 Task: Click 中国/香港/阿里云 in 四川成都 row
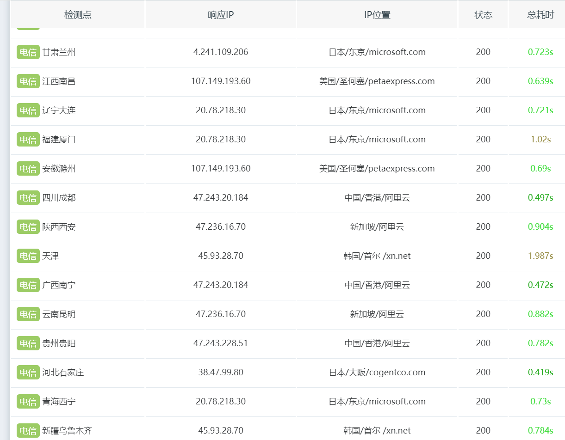377,198
